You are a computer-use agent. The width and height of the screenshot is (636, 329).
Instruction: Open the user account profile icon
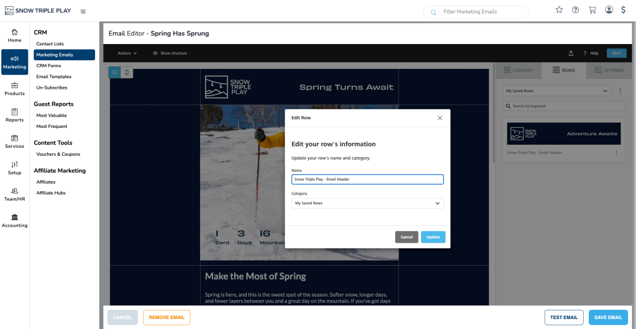[x=609, y=10]
